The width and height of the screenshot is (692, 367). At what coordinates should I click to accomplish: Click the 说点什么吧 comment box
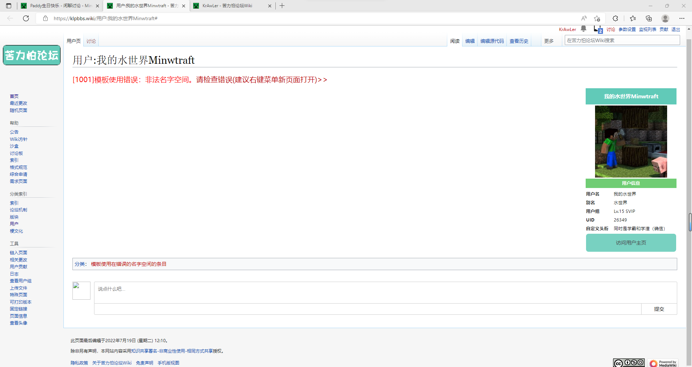point(385,292)
